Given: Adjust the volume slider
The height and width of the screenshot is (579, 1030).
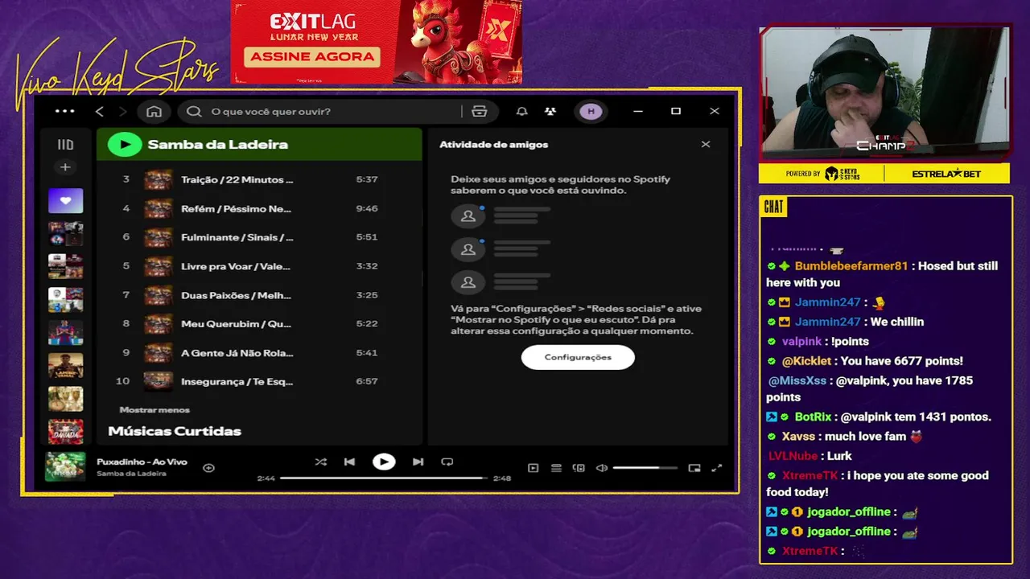Looking at the screenshot, I should 645,467.
